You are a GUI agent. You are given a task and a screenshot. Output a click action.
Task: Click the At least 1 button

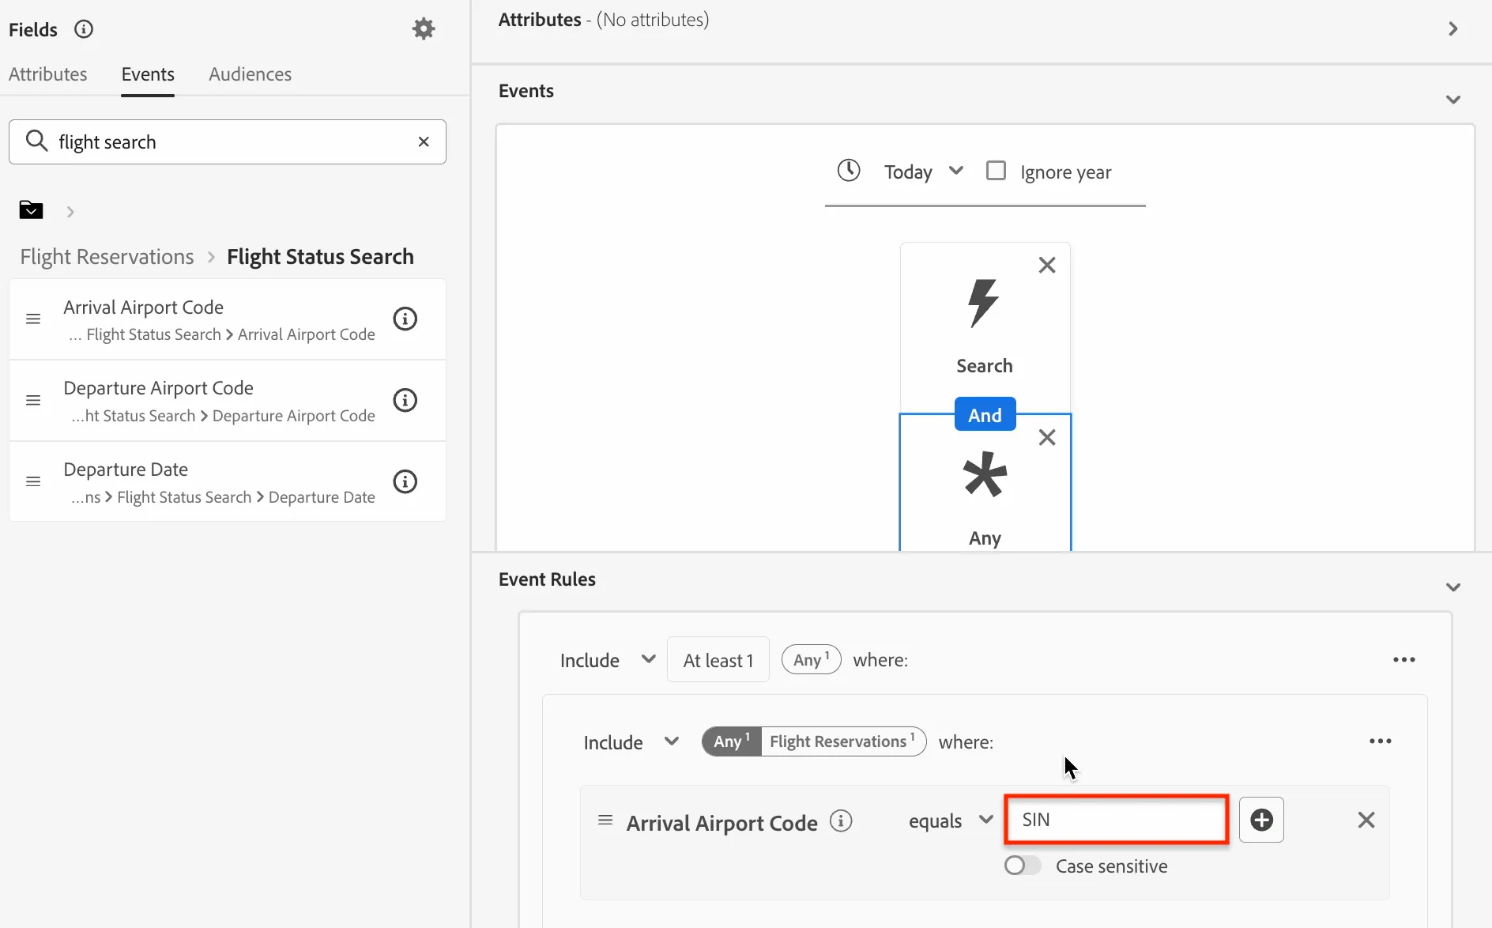click(x=718, y=659)
